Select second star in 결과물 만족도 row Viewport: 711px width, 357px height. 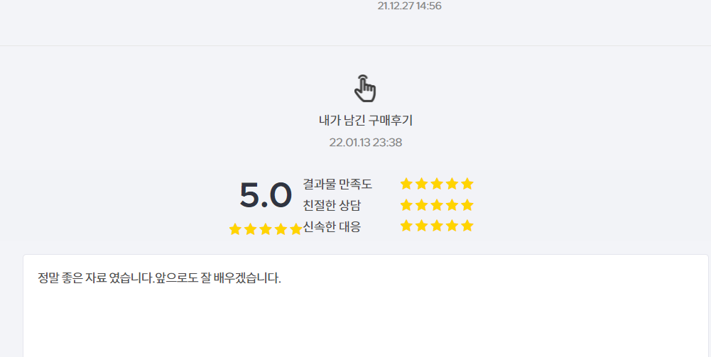pyautogui.click(x=422, y=184)
